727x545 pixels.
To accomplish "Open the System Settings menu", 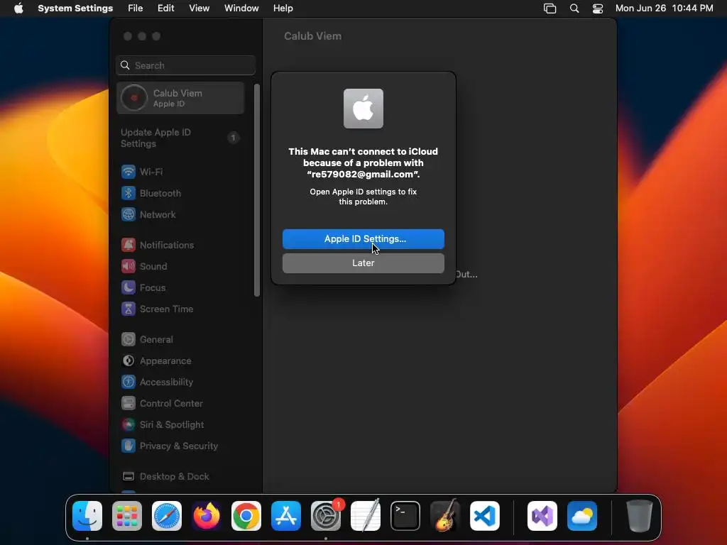I will tap(75, 9).
